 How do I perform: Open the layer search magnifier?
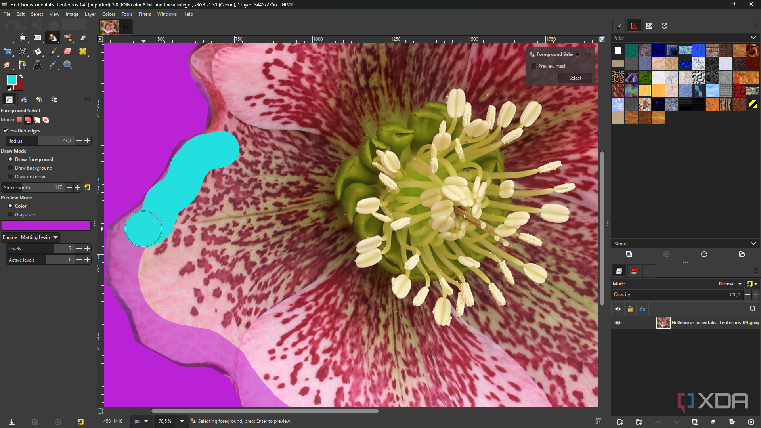(753, 309)
